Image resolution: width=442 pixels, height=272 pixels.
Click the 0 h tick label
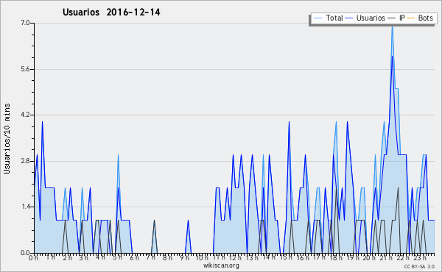click(33, 257)
